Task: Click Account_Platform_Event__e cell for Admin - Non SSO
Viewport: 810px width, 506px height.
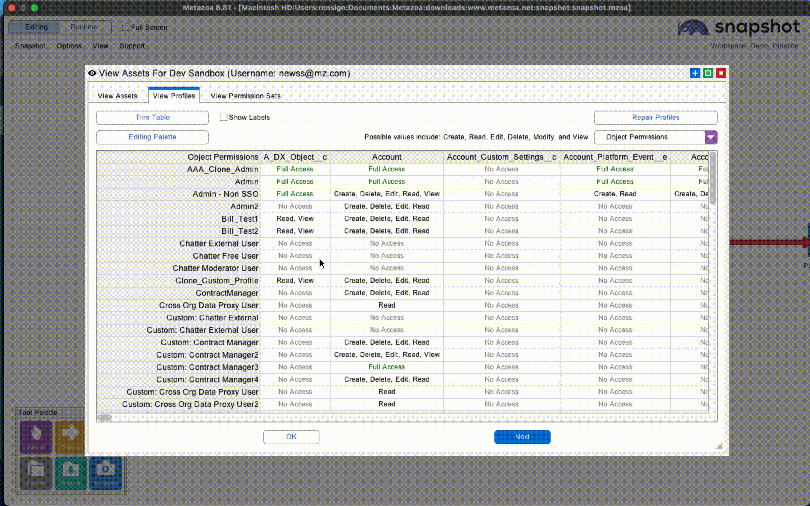Action: pyautogui.click(x=615, y=194)
